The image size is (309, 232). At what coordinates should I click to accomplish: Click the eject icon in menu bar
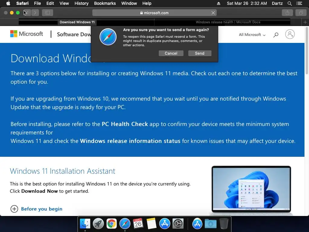tap(218, 3)
